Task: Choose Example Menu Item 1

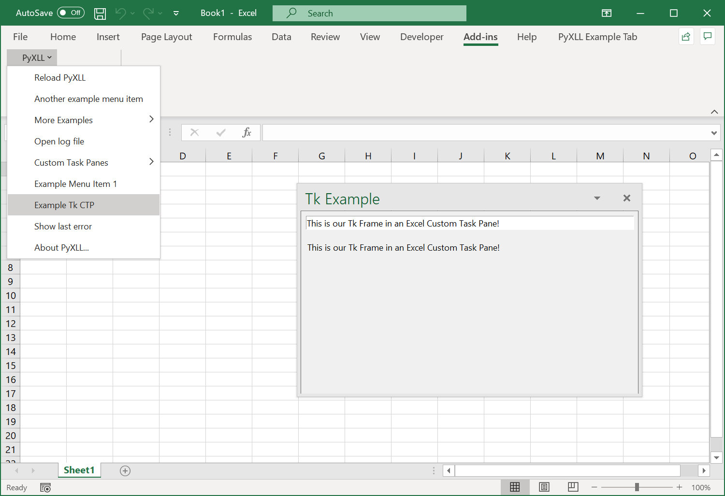Action: 84,184
